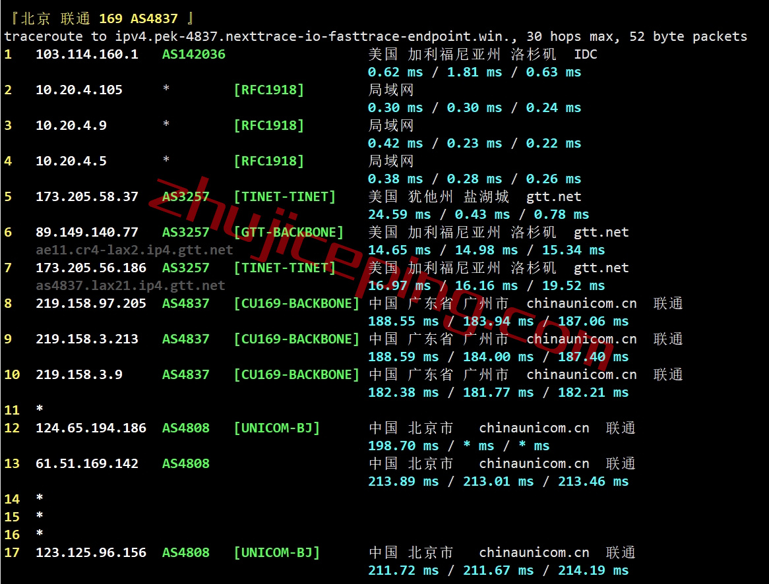Click the final hop IP 123.125.96.156
The width and height of the screenshot is (769, 584).
(x=90, y=552)
